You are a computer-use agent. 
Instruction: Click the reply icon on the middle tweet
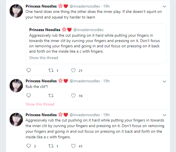(28, 95)
